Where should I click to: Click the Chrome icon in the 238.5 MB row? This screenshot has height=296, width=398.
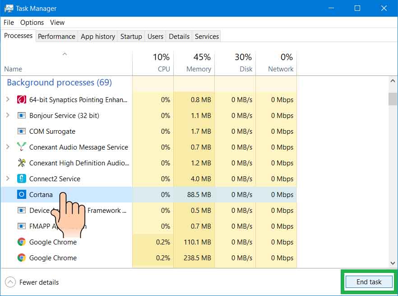coord(22,258)
